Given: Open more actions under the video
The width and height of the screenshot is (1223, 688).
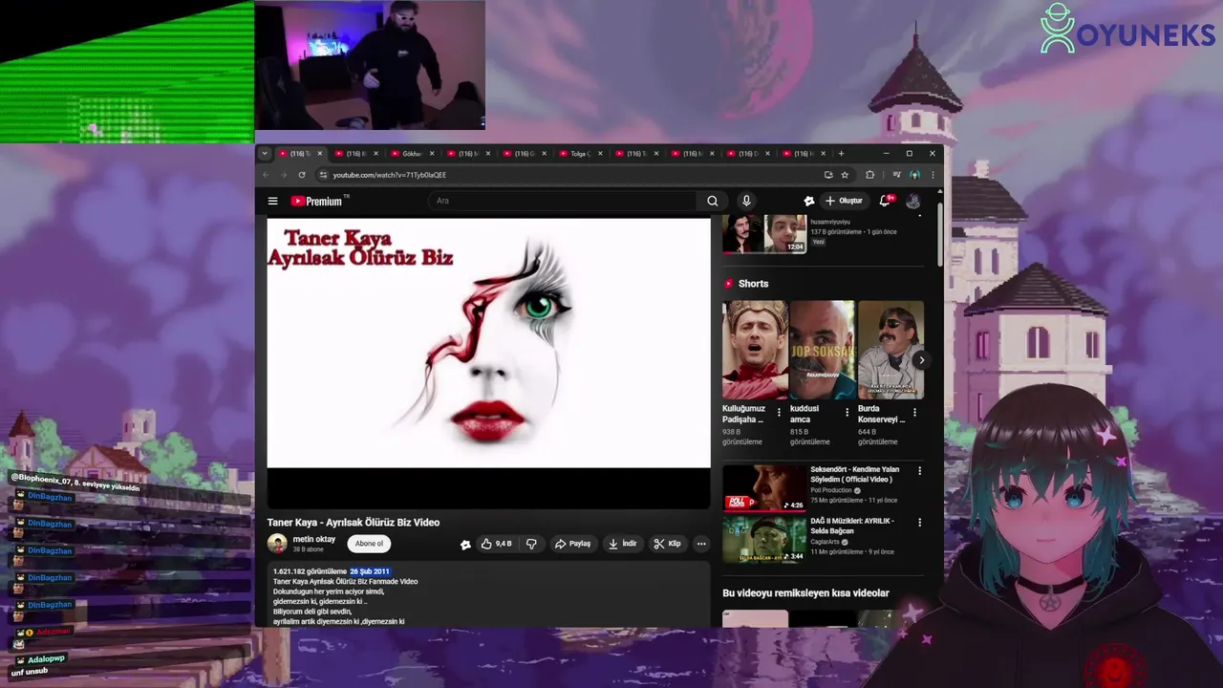Looking at the screenshot, I should click(x=701, y=544).
